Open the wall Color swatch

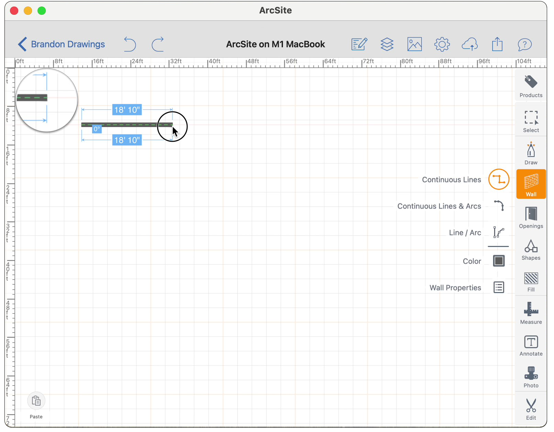[499, 261]
